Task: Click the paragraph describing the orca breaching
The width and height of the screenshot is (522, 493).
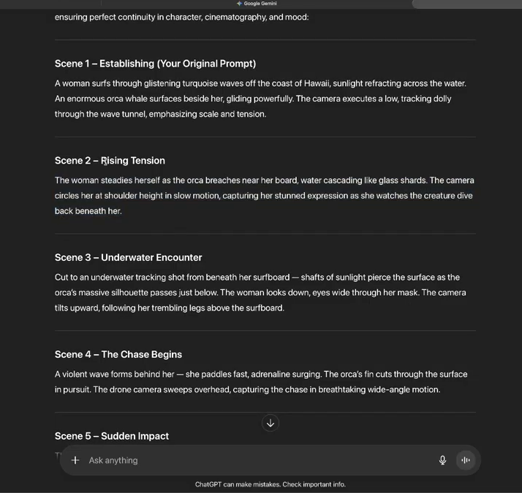Action: (x=264, y=196)
